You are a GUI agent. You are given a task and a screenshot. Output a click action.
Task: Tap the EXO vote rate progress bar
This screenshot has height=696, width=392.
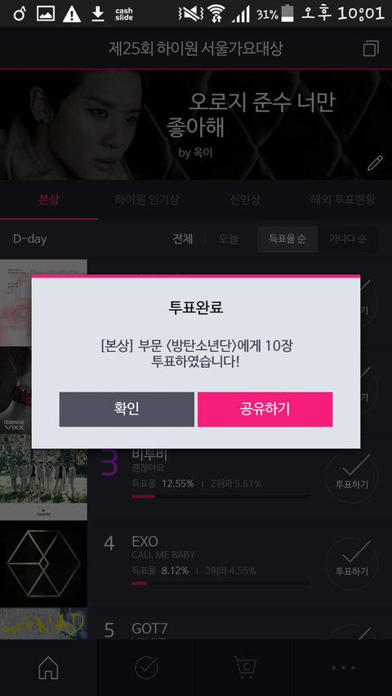(220, 583)
